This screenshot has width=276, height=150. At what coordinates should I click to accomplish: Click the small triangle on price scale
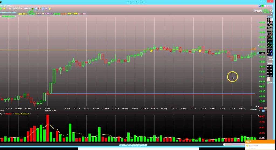pos(258,46)
